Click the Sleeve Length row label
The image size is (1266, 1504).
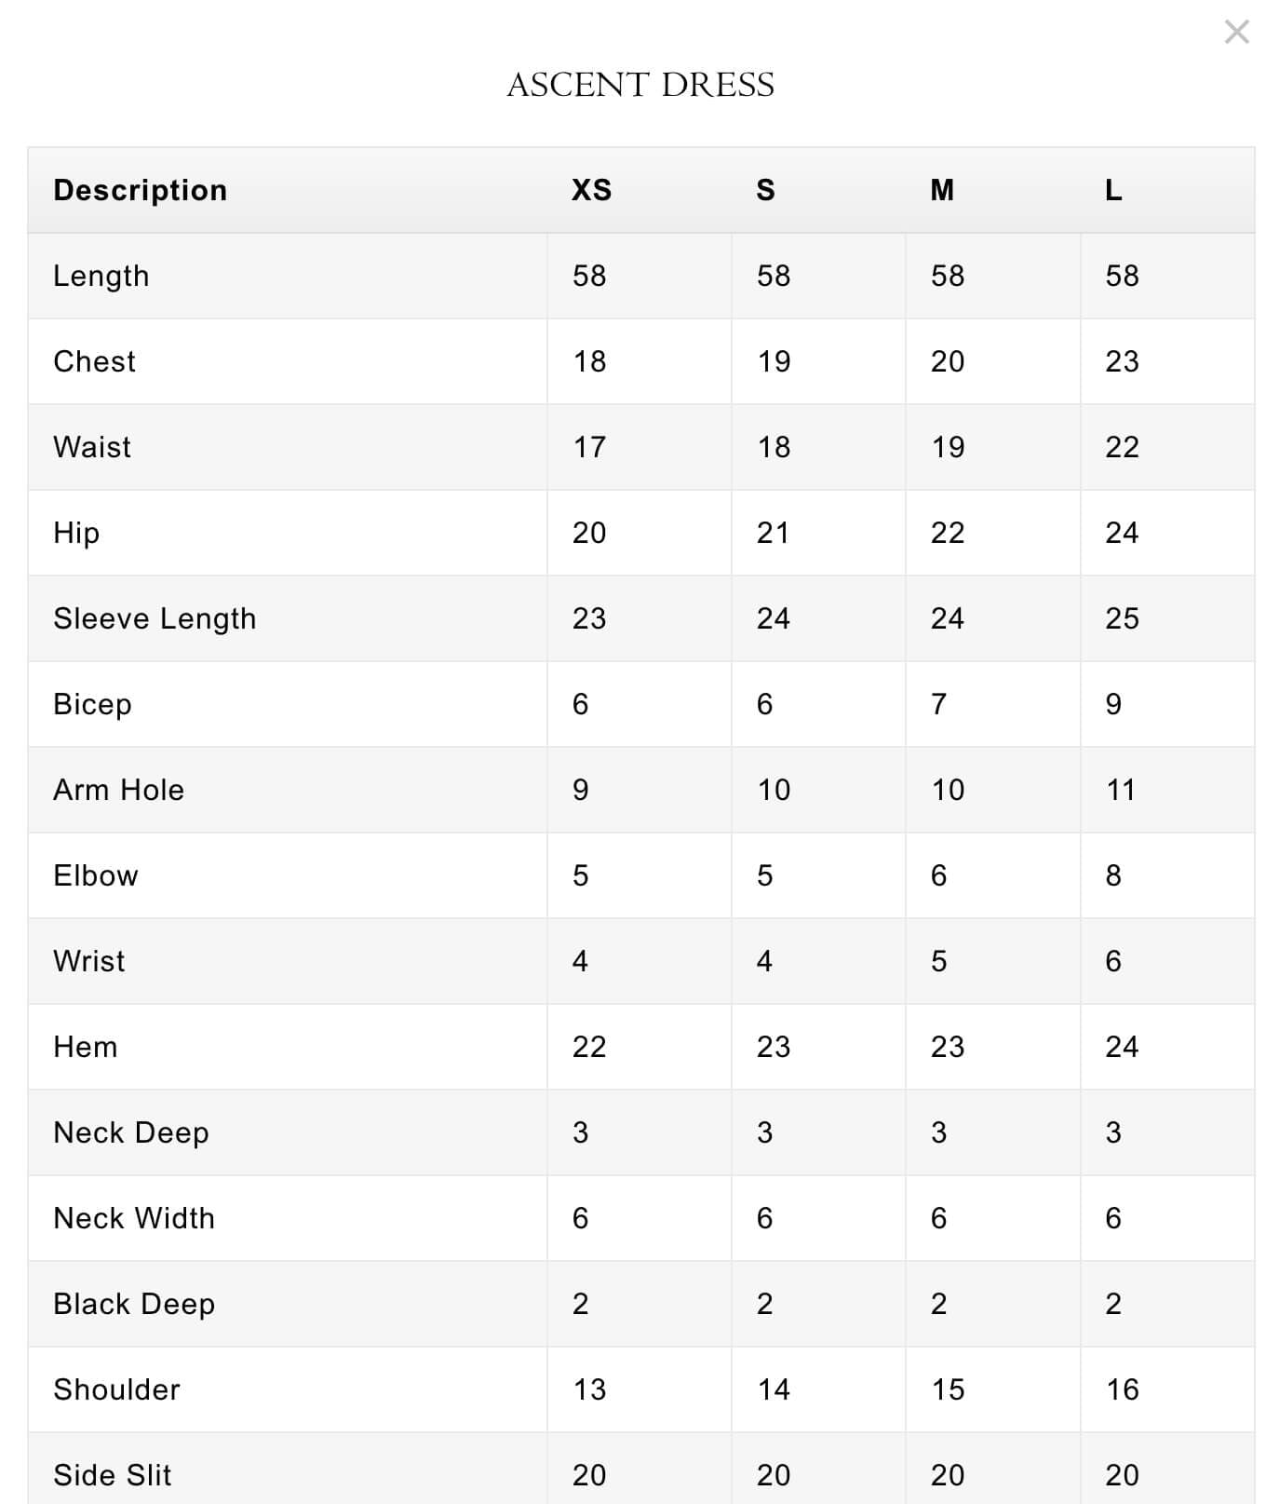155,618
